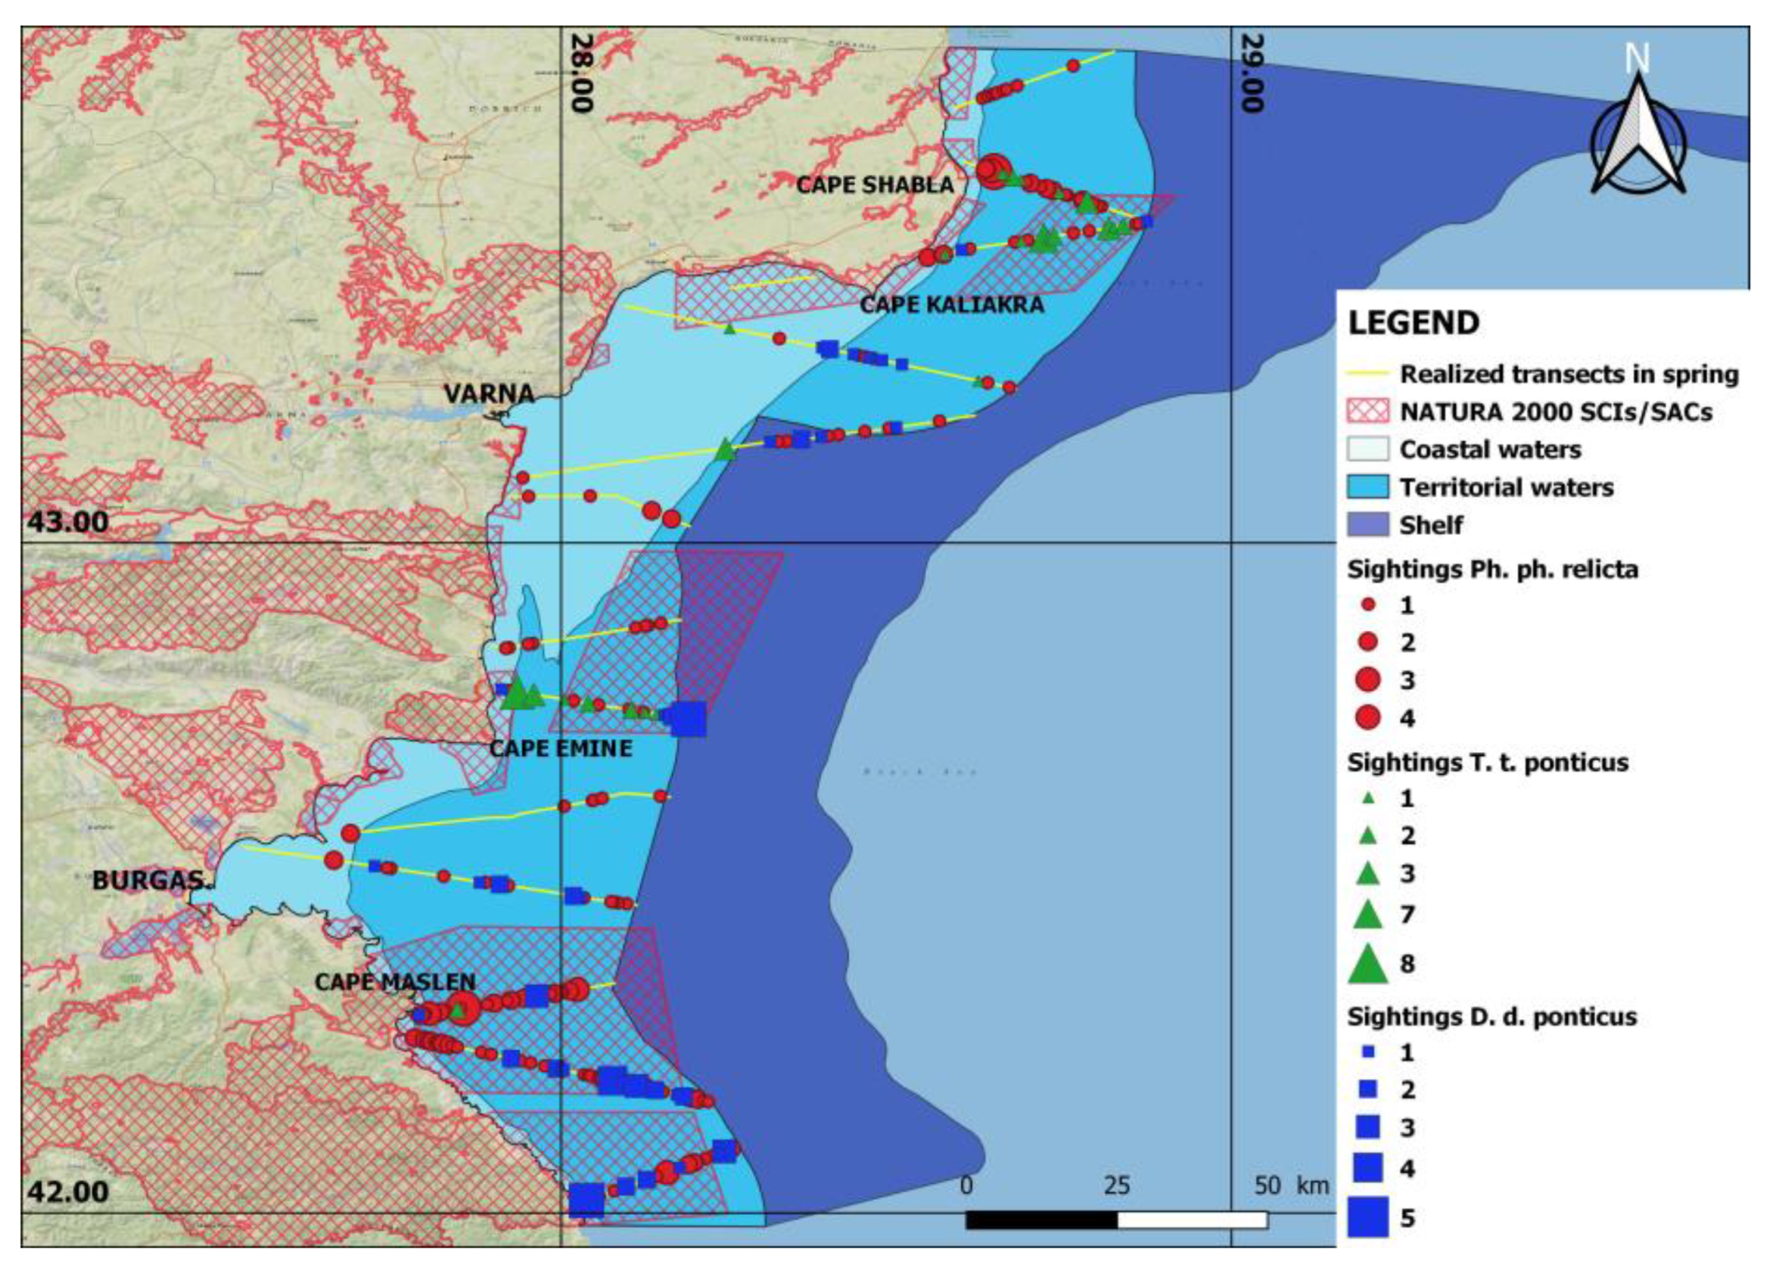This screenshot has width=1782, height=1271.
Task: Click the black segment of the scale bar
Action: click(x=1040, y=1220)
